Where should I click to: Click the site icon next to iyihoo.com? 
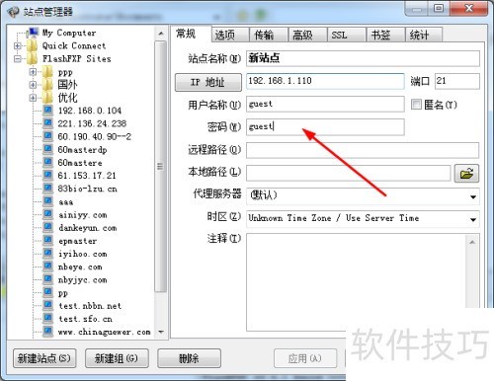coord(47,253)
